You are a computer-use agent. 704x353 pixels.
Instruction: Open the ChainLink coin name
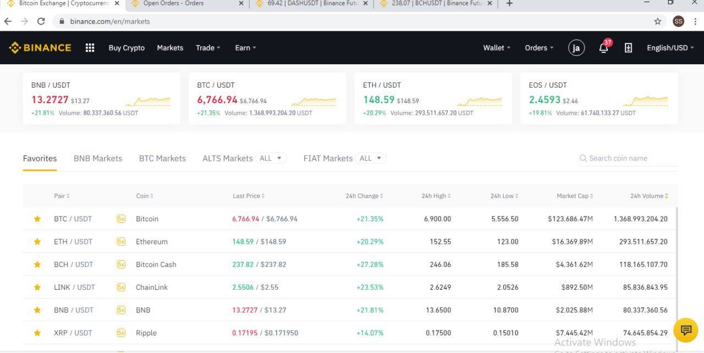coord(152,287)
